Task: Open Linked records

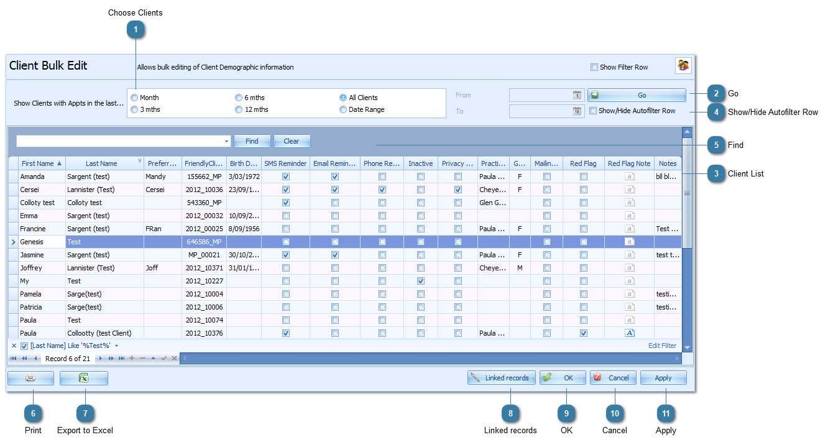Action: 501,378
